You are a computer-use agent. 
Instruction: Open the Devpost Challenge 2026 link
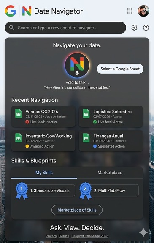90,236
